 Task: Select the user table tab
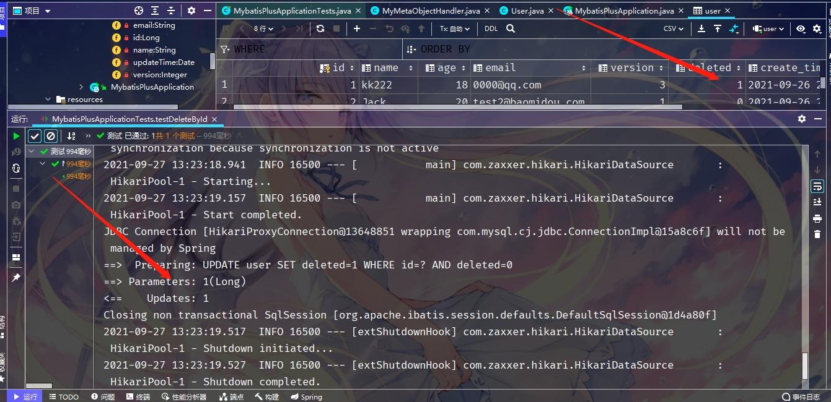[x=712, y=11]
